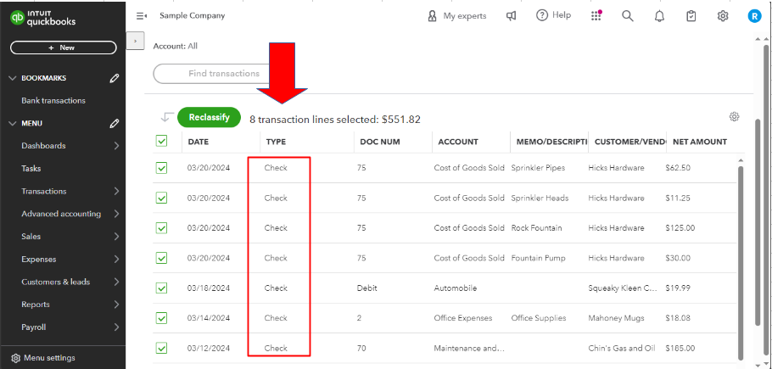The image size is (772, 369).
Task: Open the Tasks menu item
Action: click(31, 168)
